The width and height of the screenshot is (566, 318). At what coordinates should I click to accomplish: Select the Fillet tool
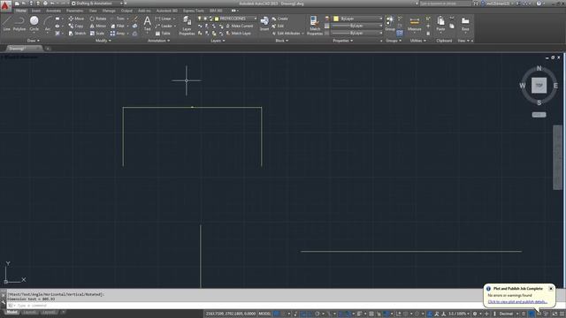(118, 26)
